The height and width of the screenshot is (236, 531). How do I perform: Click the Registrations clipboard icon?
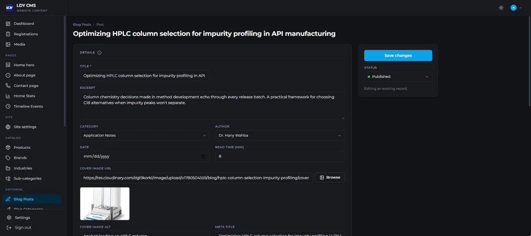click(8, 34)
